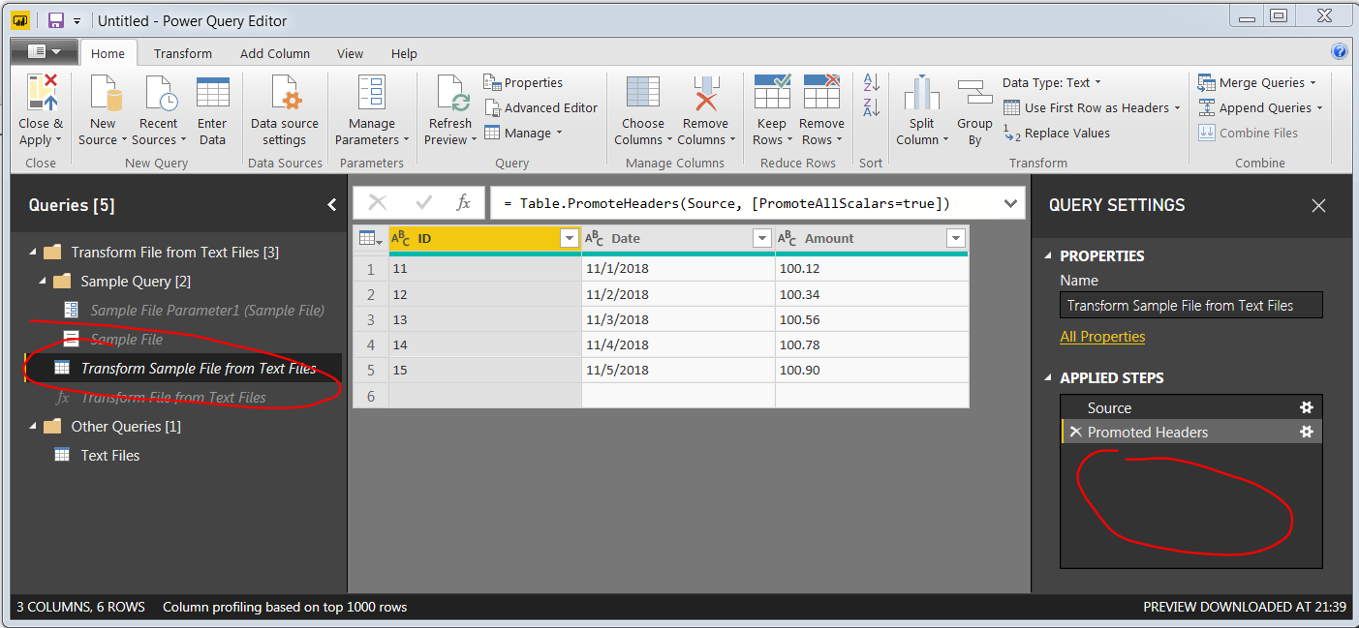The width and height of the screenshot is (1359, 628).
Task: Click the Recent Sources icon
Action: (159, 93)
